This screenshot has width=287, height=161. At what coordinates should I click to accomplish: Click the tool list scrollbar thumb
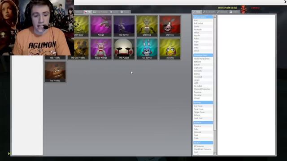click(215, 74)
